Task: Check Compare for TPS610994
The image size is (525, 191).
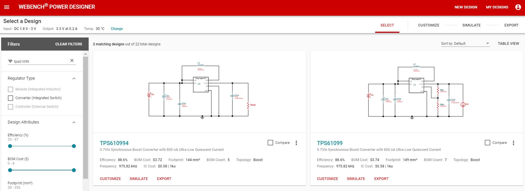Action: point(271,143)
